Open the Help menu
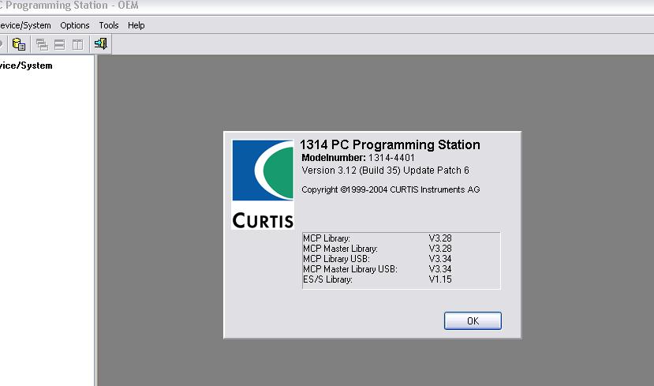 pyautogui.click(x=136, y=25)
